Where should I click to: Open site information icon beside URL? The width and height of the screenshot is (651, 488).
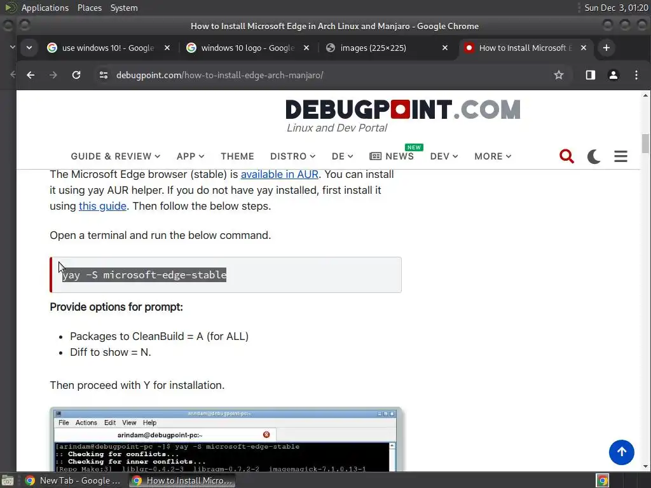104,75
